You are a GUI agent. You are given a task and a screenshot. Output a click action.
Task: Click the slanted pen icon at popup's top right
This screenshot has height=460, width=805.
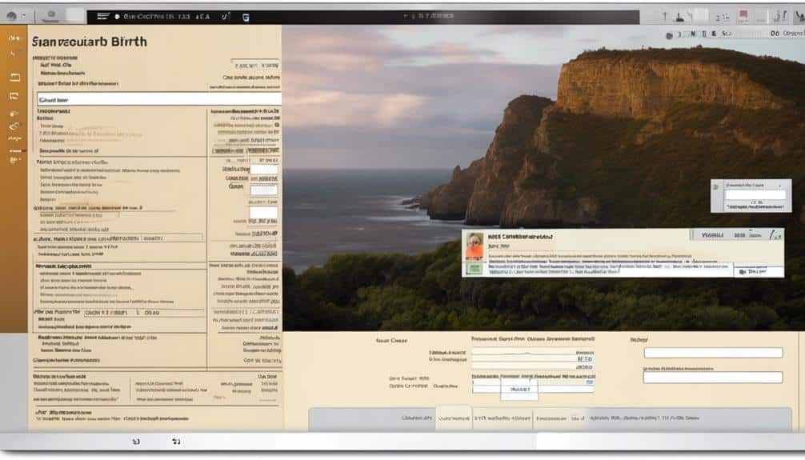tap(774, 235)
